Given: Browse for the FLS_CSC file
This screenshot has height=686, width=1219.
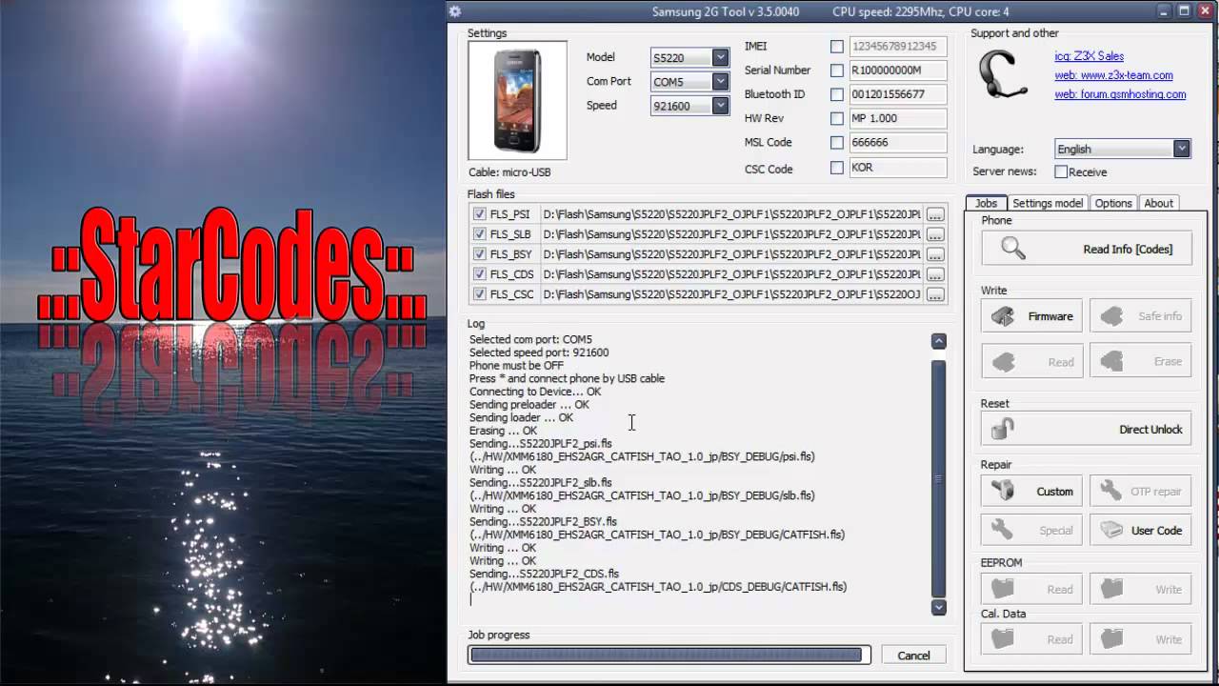Looking at the screenshot, I should tap(935, 294).
